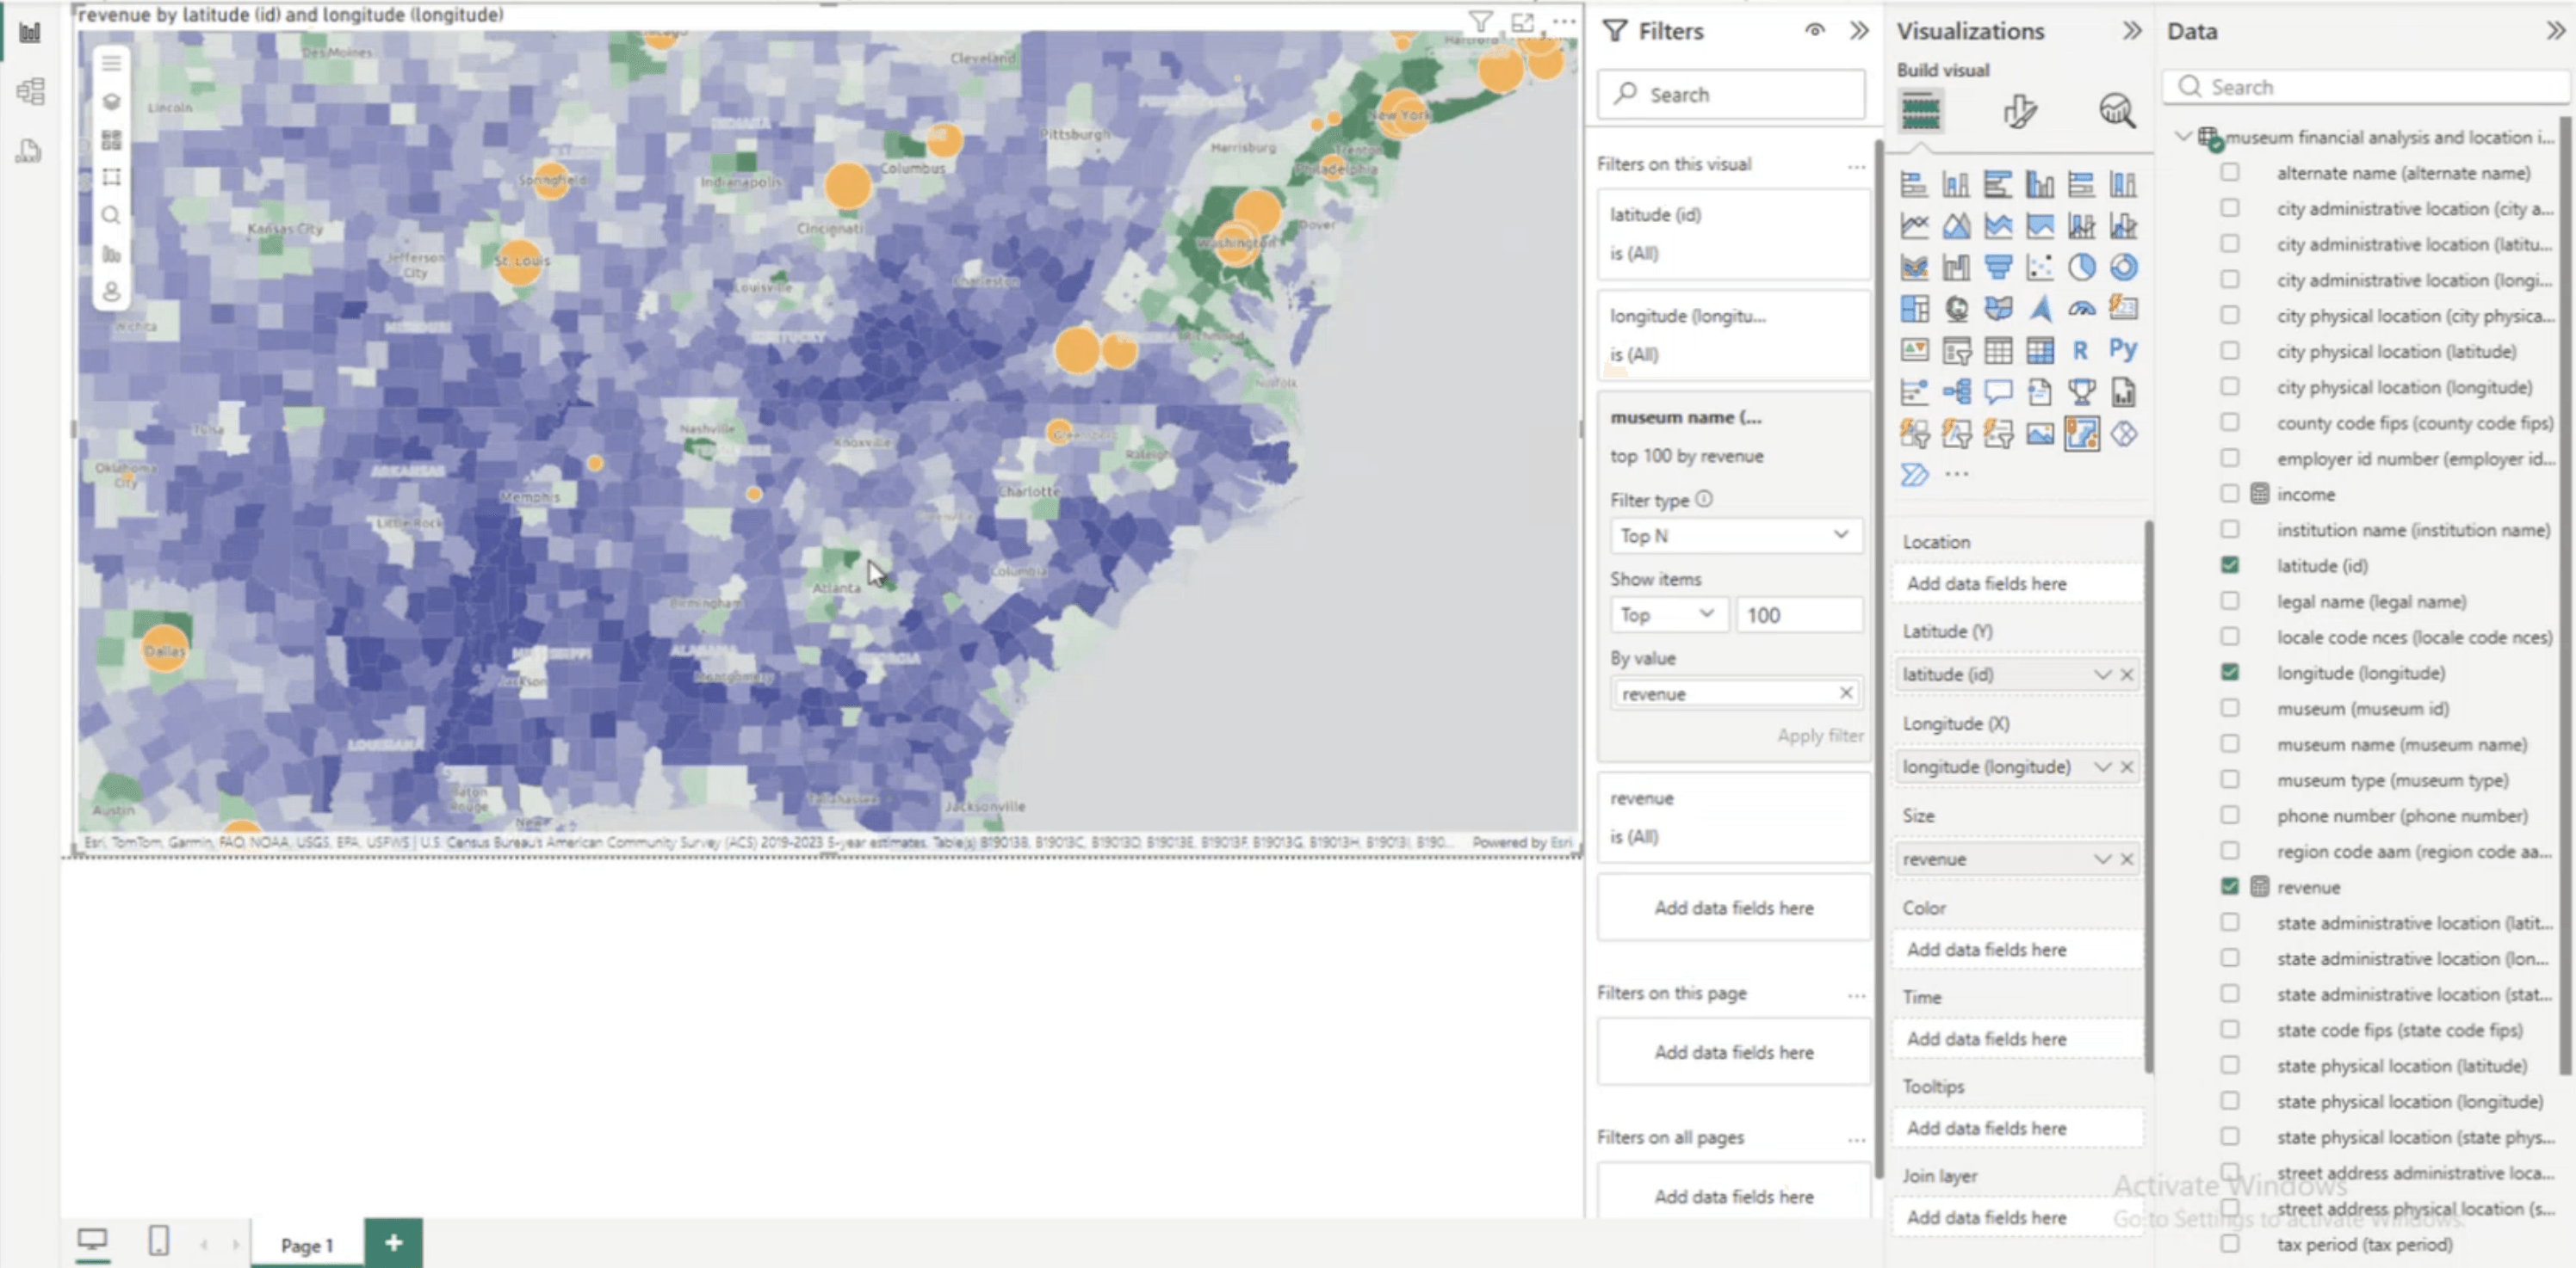Viewport: 2576px width, 1268px height.
Task: Select the Python visual
Action: tap(2124, 350)
